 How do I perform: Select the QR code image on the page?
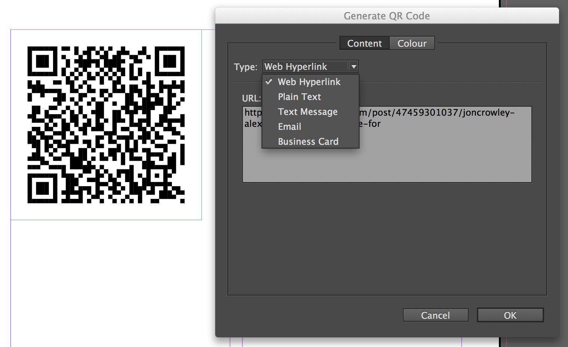point(106,125)
